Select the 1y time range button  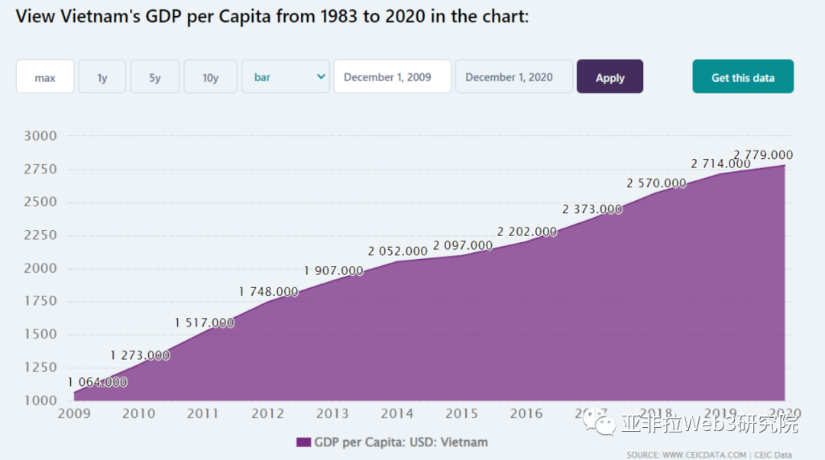click(102, 77)
